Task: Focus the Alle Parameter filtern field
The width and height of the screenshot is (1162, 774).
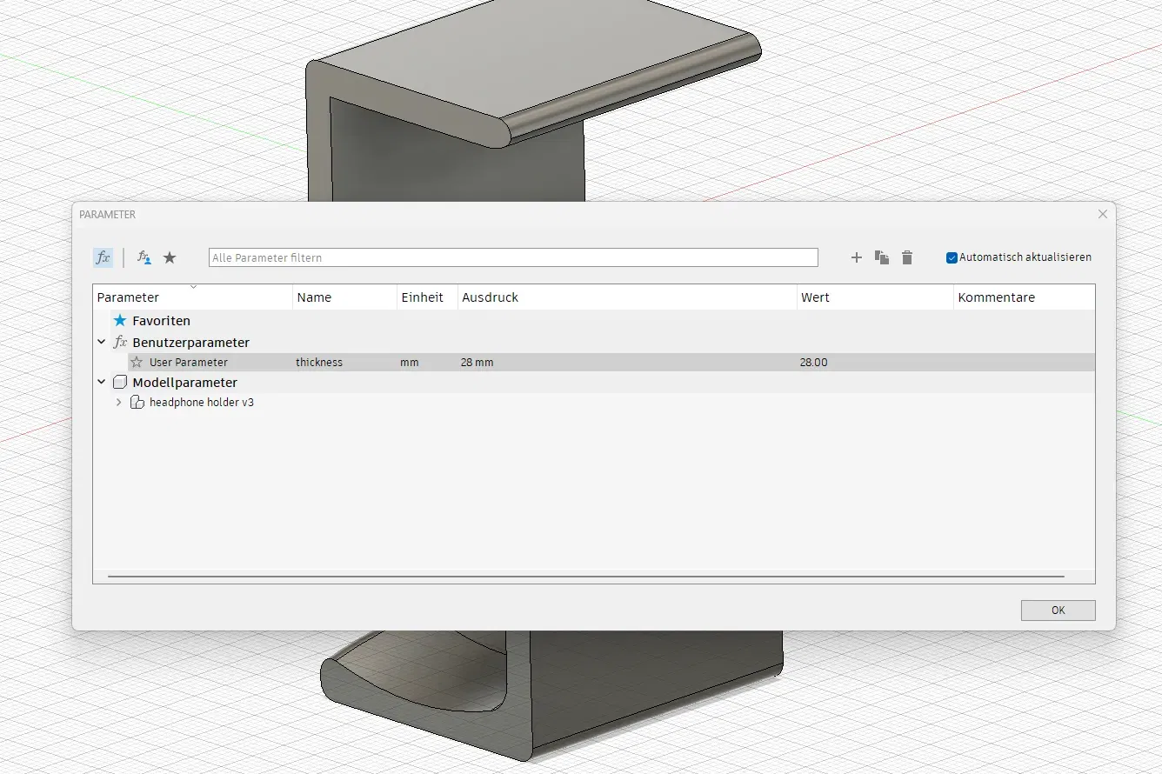Action: click(x=513, y=257)
